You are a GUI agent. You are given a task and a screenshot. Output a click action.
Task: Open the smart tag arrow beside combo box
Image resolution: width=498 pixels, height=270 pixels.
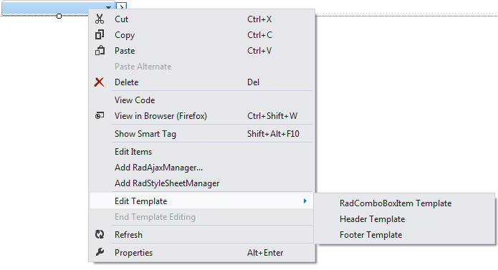pyautogui.click(x=121, y=6)
